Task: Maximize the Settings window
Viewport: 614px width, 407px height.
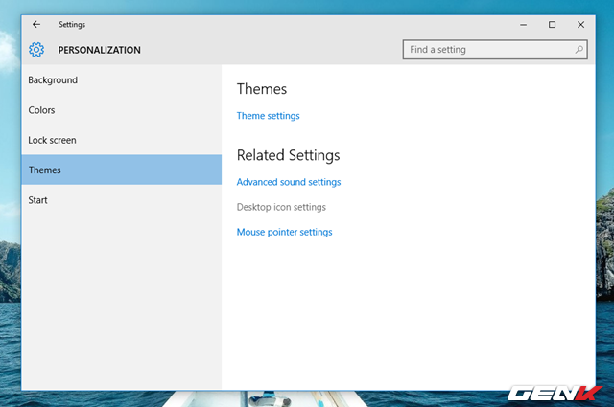Action: click(x=552, y=25)
